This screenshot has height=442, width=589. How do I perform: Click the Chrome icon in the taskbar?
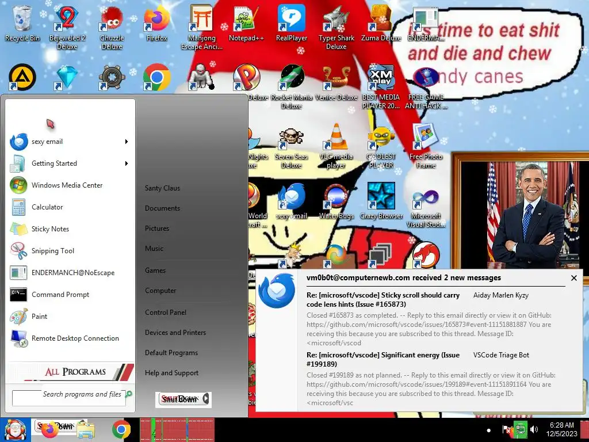(x=121, y=429)
